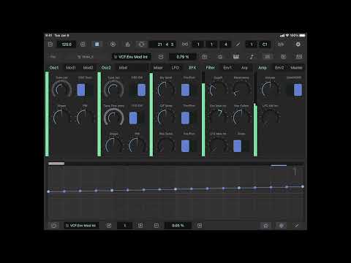Click the sun-shaped icon in the automation footer
Viewport: 351px width, 263px height.
pos(265,226)
